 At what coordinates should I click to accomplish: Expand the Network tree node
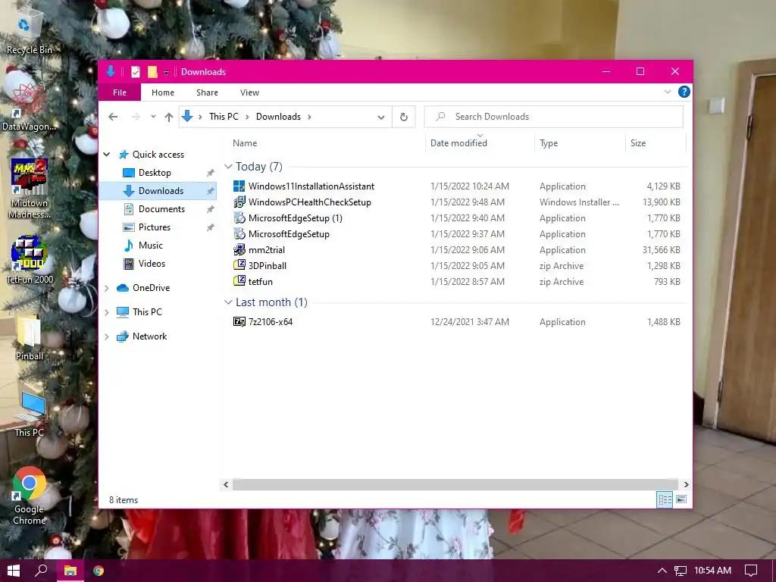point(106,336)
